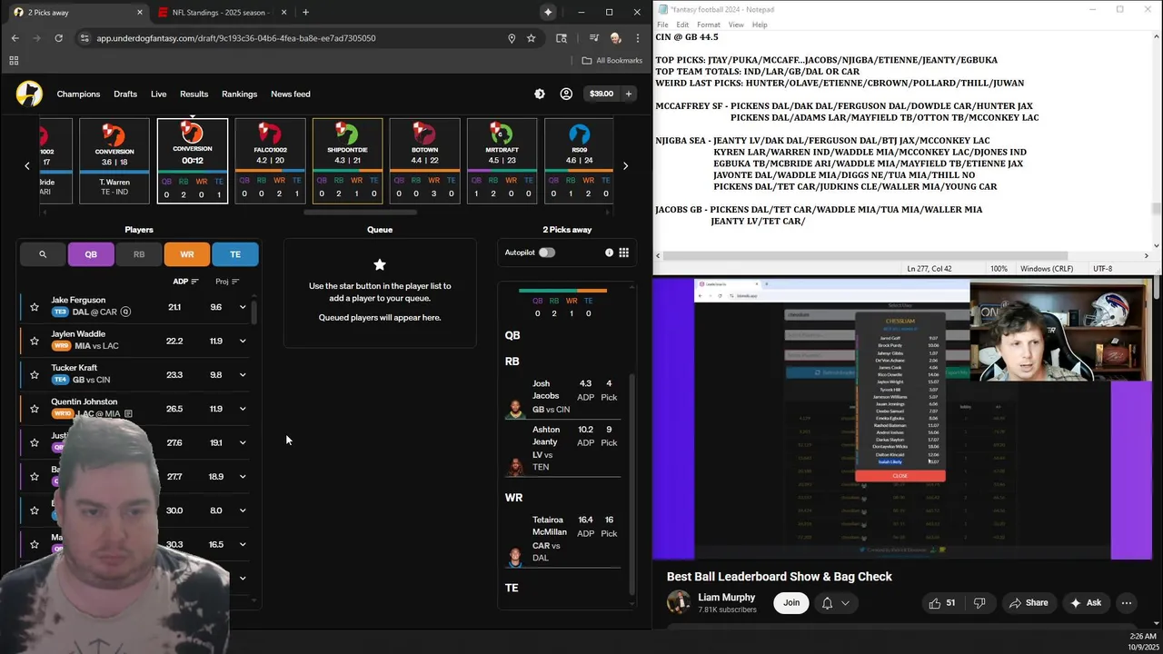Open YouTube more actions ellipsis
This screenshot has width=1163, height=654.
[x=1127, y=603]
